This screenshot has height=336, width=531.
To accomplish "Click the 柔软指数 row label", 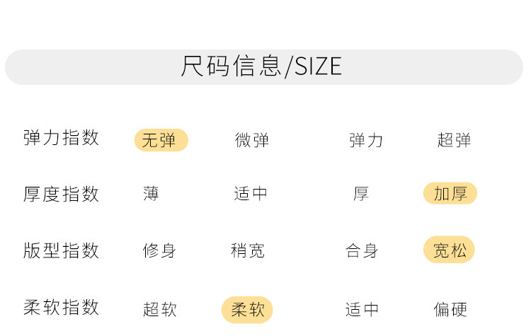I will coord(62,307).
